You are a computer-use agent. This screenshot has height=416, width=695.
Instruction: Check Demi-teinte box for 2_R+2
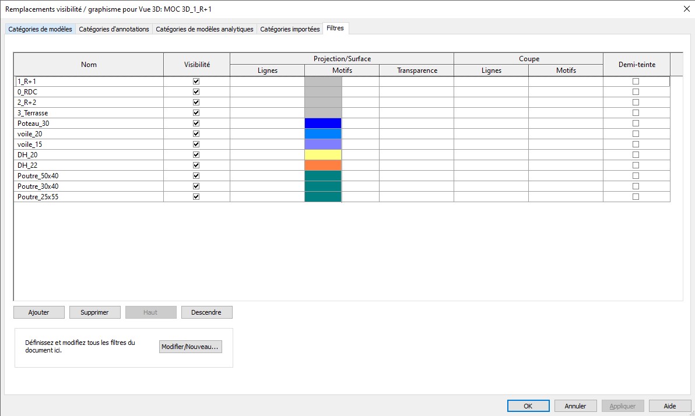pyautogui.click(x=636, y=103)
